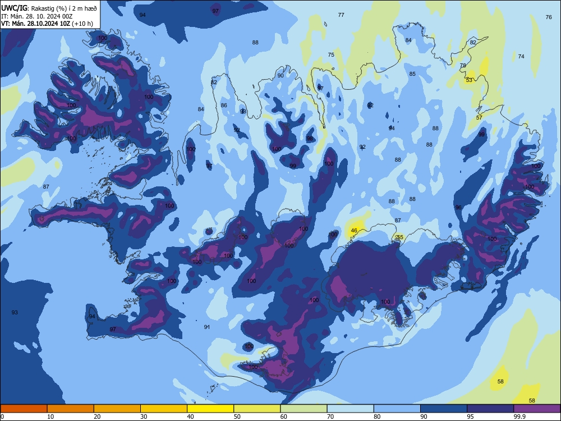Click the map value 85 in the north
561x421 pixels.
(x=412, y=74)
